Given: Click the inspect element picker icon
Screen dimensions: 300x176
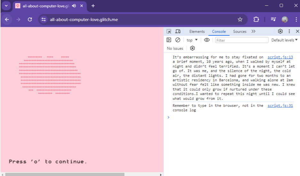Looking at the screenshot, I should [x=169, y=31].
